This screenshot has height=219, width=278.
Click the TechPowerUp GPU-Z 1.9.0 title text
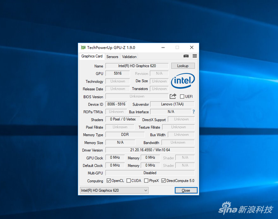click(111, 47)
